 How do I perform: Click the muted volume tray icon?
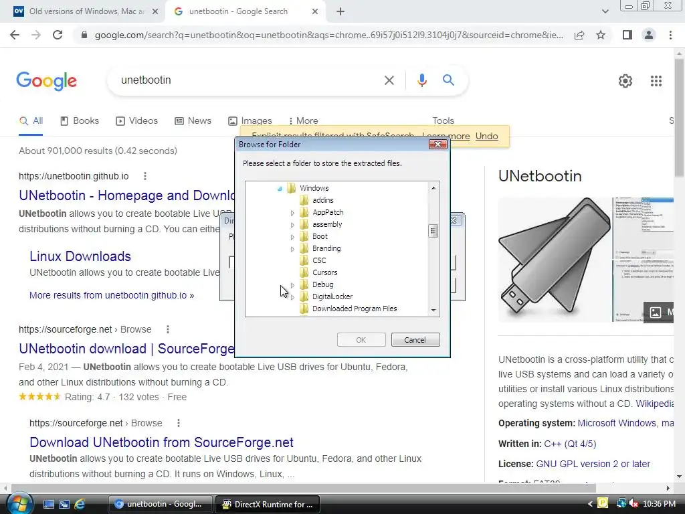(633, 503)
